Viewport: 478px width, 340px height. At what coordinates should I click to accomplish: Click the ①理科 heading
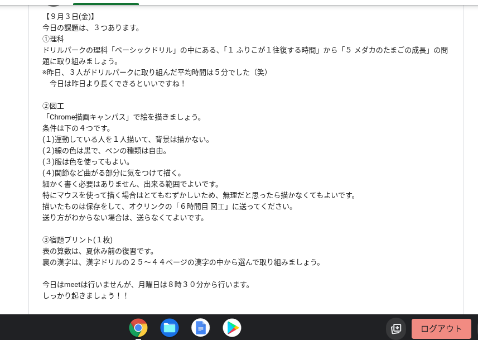(x=54, y=39)
